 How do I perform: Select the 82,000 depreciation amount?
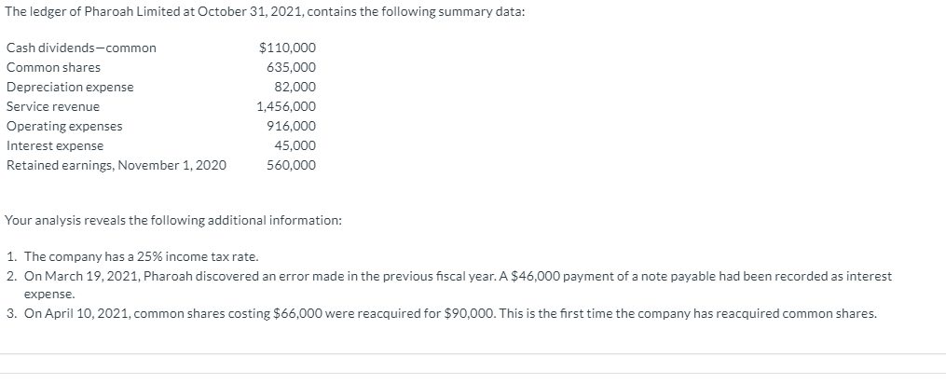295,87
